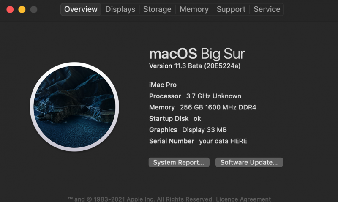This screenshot has width=338, height=202.
Task: Click the System Report button
Action: [179, 162]
